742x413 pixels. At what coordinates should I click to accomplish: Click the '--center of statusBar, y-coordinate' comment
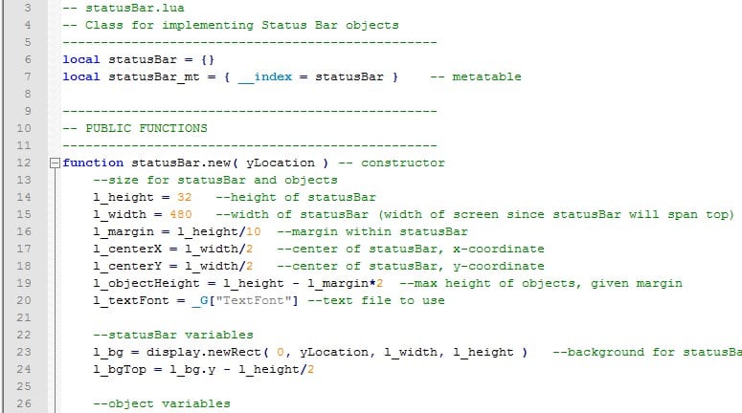tap(411, 266)
